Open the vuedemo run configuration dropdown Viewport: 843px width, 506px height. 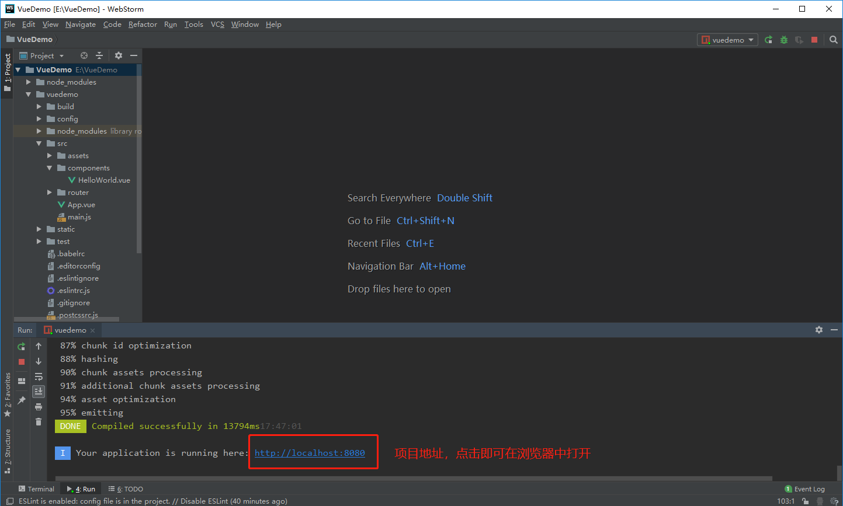pos(727,40)
